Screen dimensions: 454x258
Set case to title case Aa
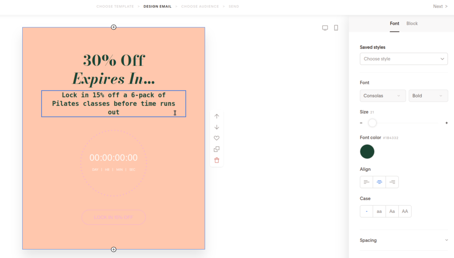point(392,212)
